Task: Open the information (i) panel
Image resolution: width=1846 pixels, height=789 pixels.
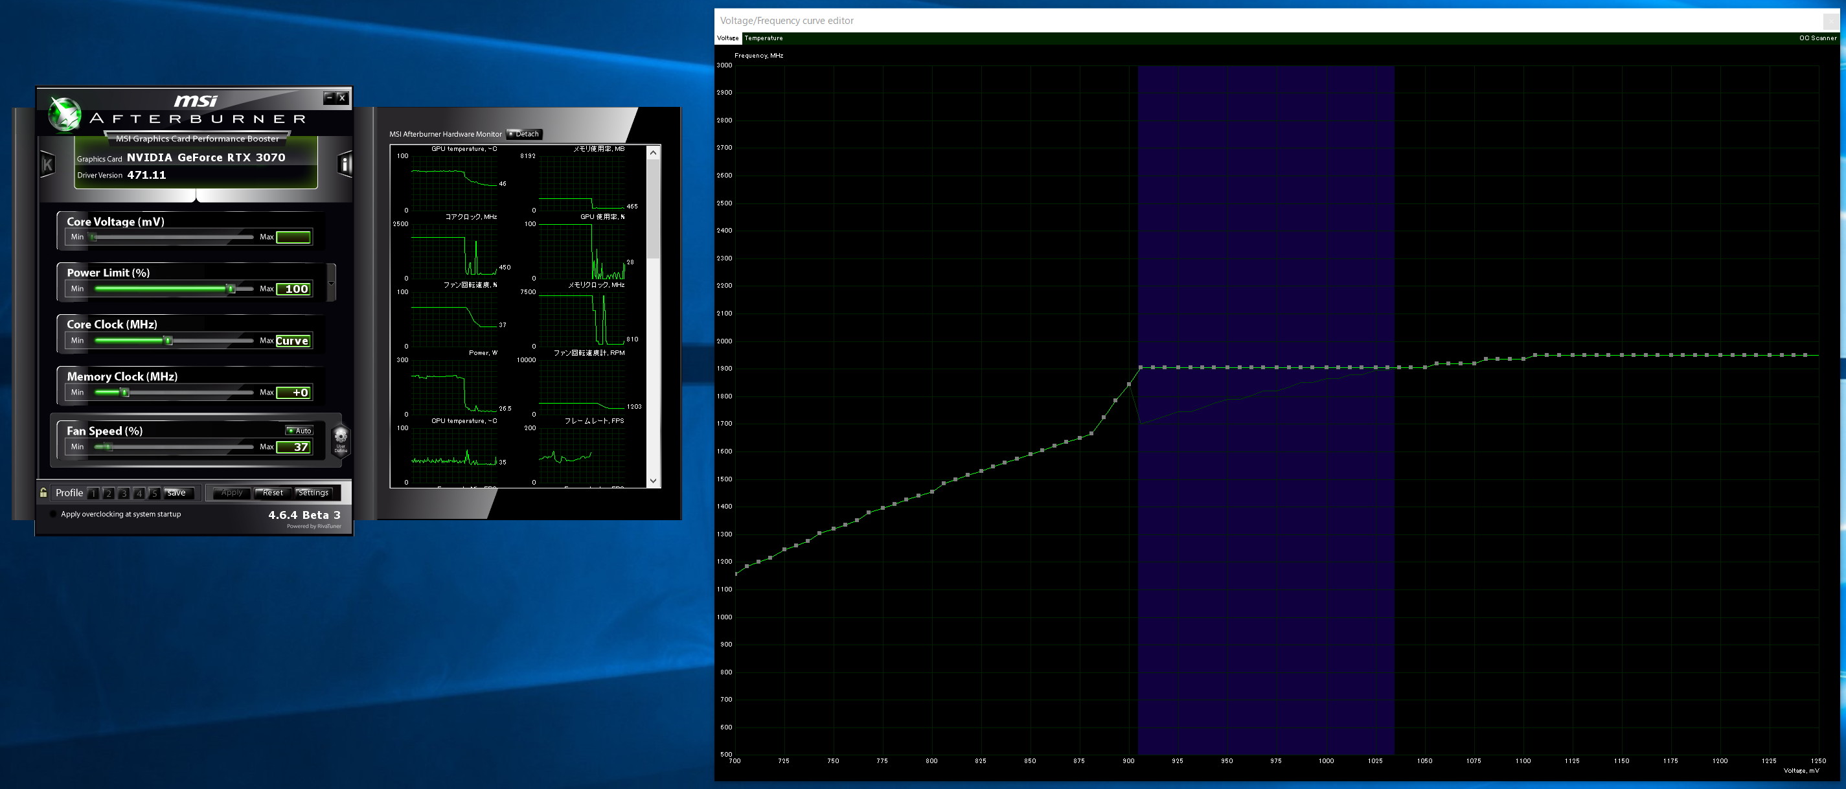Action: click(345, 164)
